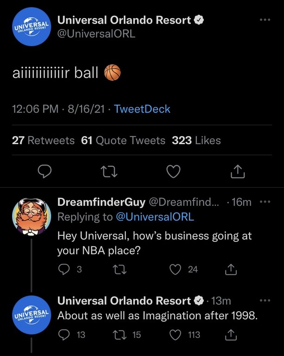Open more options on Universal's reply
284x356 pixels.
[x=265, y=300]
